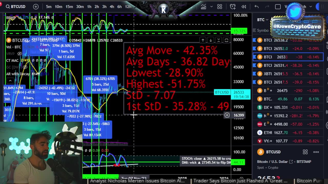Select the watchlist row with change -24.0
This screenshot has width=328, height=184.
coord(288,49)
